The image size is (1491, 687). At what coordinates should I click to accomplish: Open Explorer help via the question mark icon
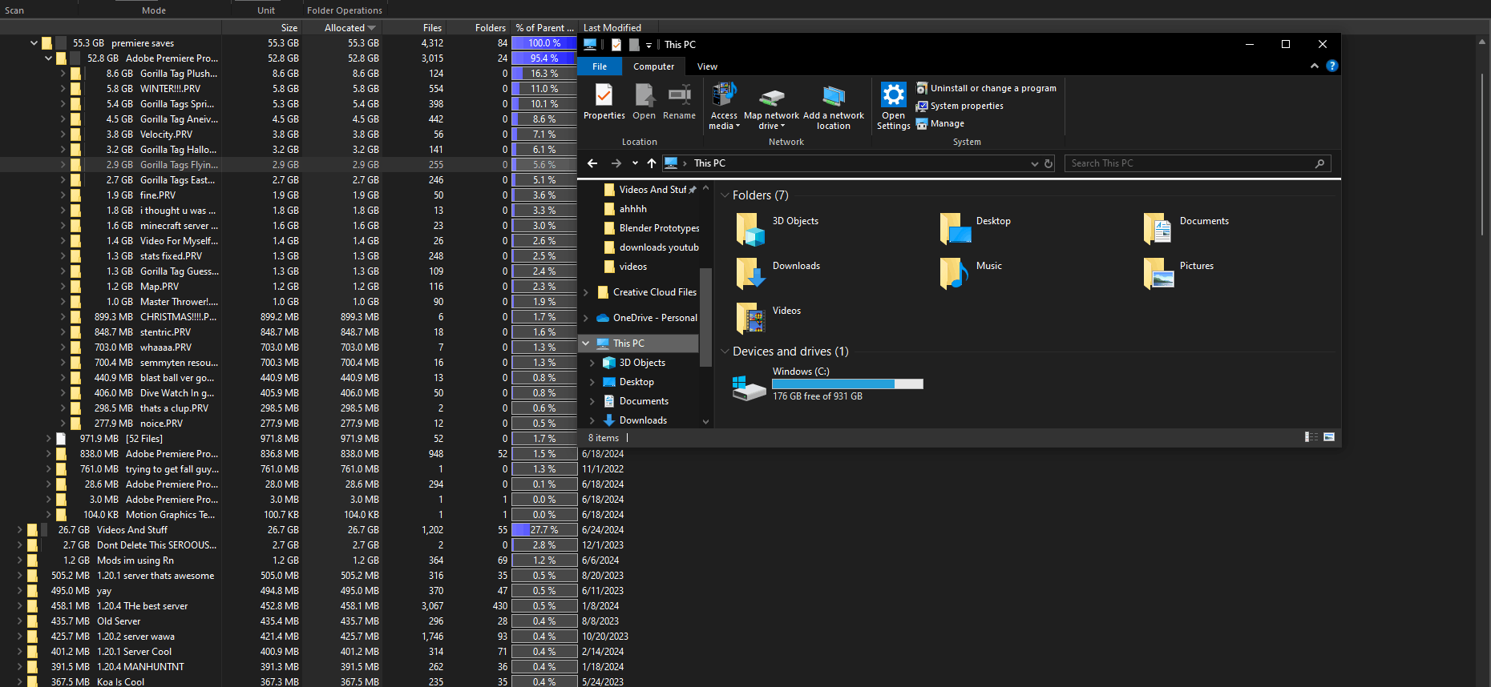1332,66
